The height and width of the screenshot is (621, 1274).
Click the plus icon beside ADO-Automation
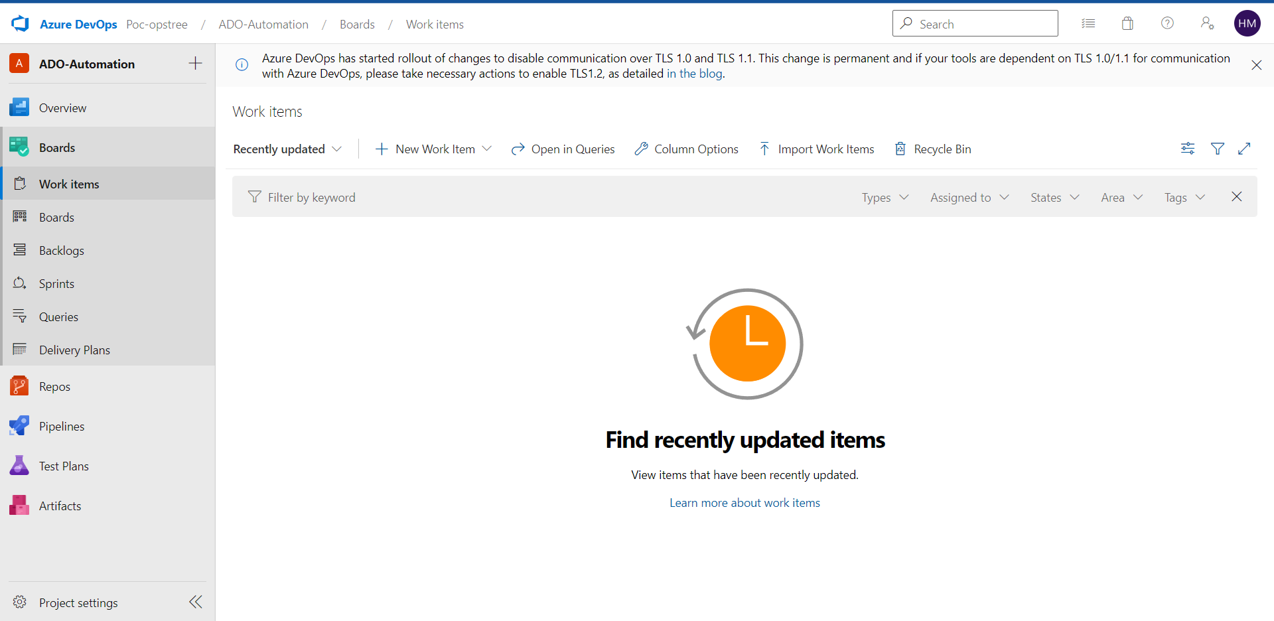(195, 64)
